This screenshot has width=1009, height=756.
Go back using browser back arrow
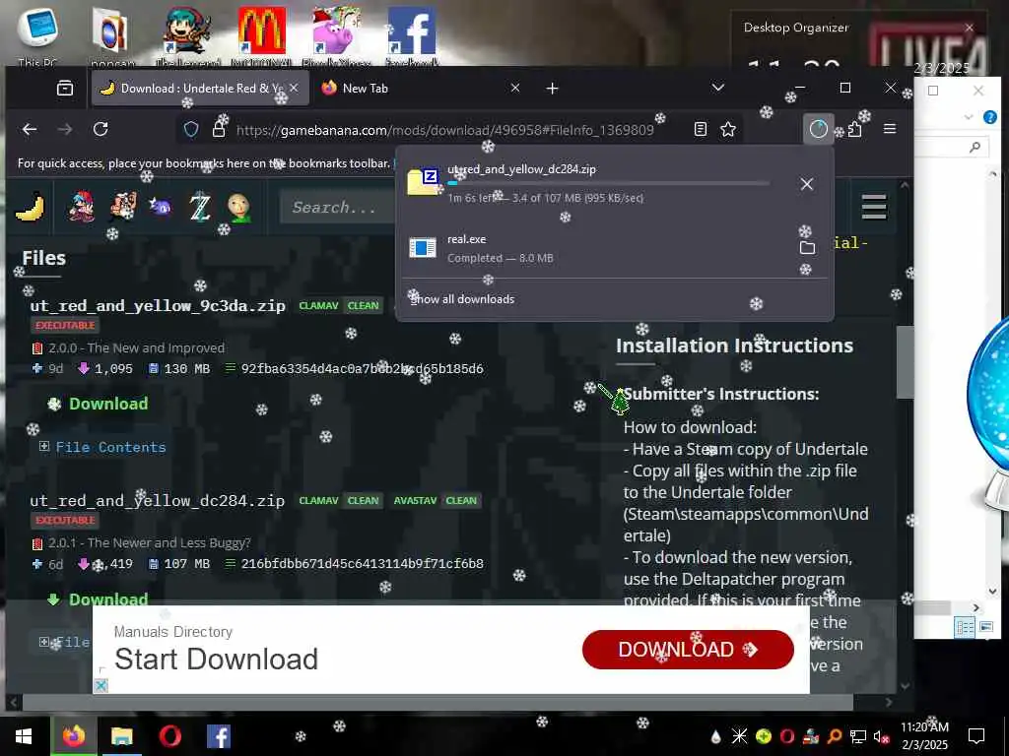(x=29, y=129)
